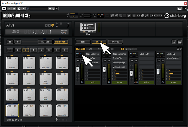Load previous kit with left arrow
This screenshot has width=188, height=127.
click(x=46, y=25)
